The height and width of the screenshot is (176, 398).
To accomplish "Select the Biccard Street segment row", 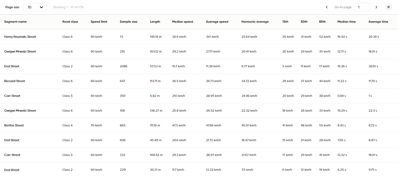I will tap(15, 81).
